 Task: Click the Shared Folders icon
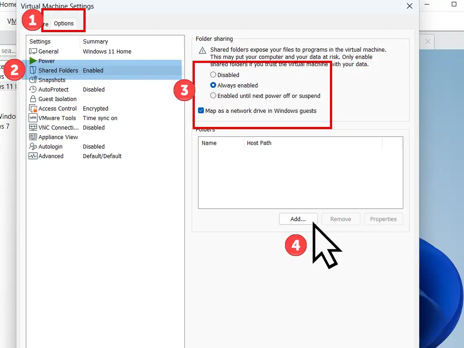point(33,70)
